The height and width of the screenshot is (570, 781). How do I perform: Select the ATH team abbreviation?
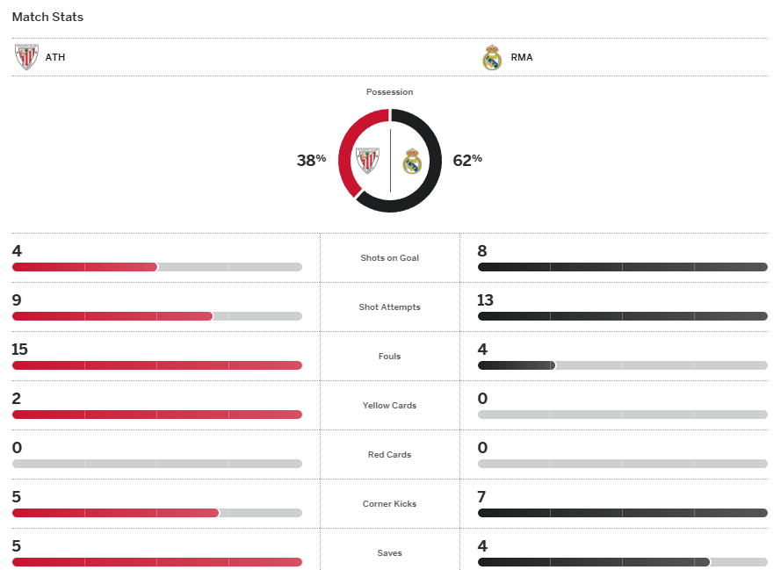pyautogui.click(x=55, y=58)
